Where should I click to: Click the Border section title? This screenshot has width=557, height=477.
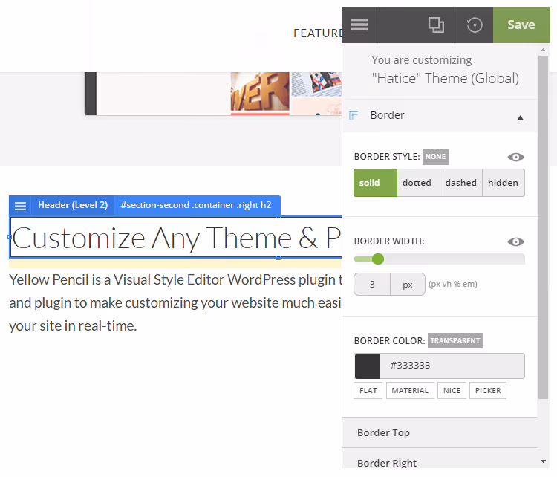[387, 115]
